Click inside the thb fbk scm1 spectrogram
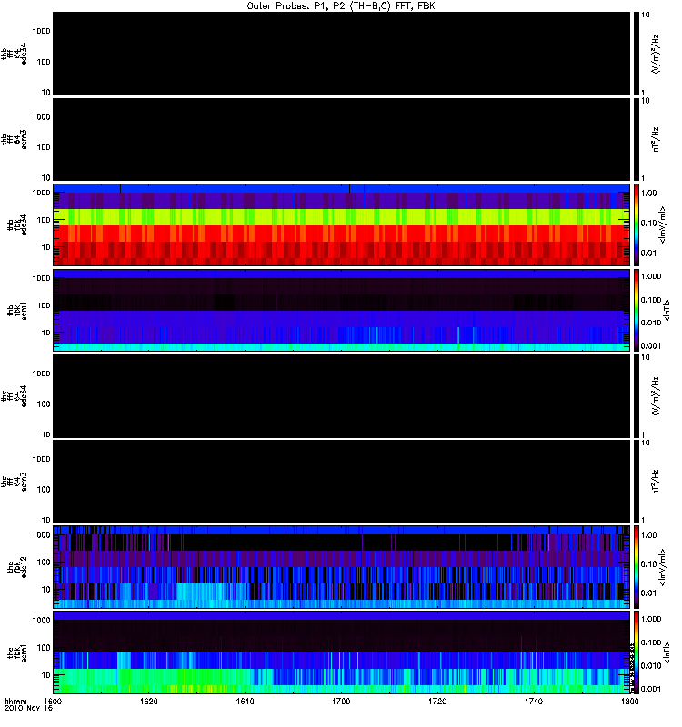 click(341, 310)
